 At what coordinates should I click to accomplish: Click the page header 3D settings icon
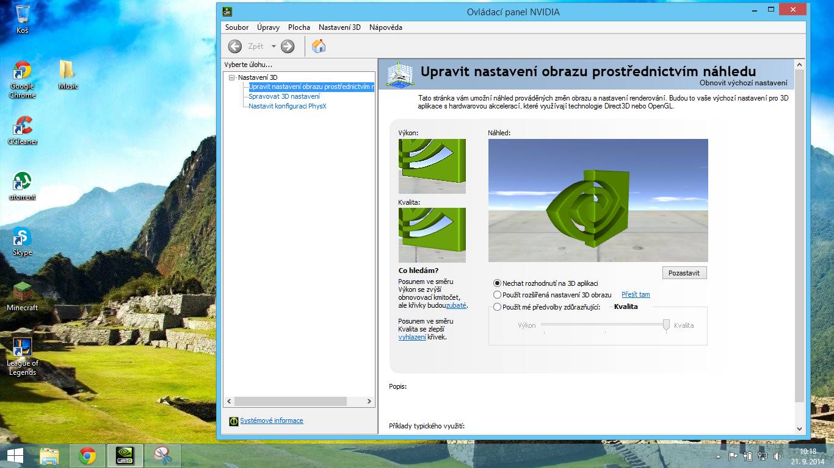click(400, 74)
